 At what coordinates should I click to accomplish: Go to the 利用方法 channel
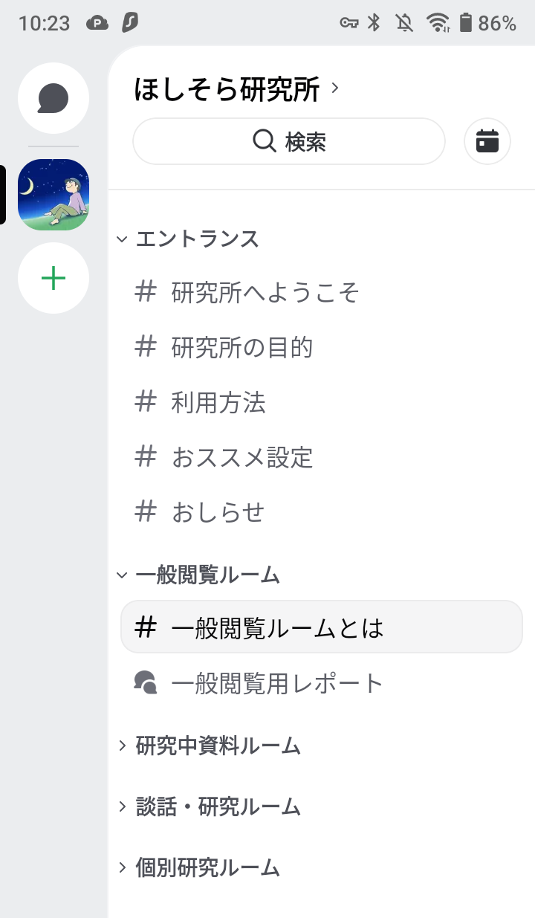coord(218,403)
